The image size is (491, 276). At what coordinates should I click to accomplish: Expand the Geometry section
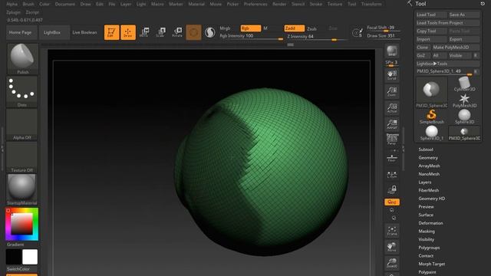pos(428,158)
